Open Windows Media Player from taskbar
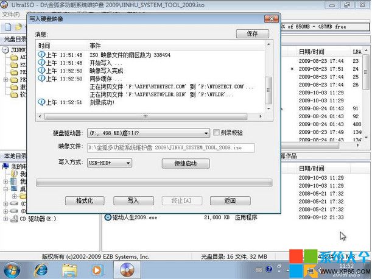Image resolution: width=372 pixels, height=279 pixels. tap(97, 270)
